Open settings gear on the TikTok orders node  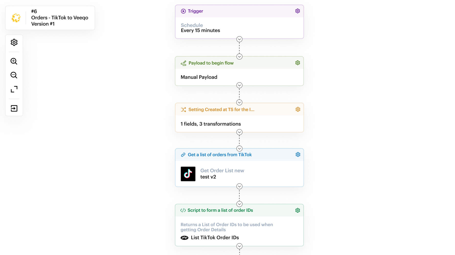click(298, 154)
